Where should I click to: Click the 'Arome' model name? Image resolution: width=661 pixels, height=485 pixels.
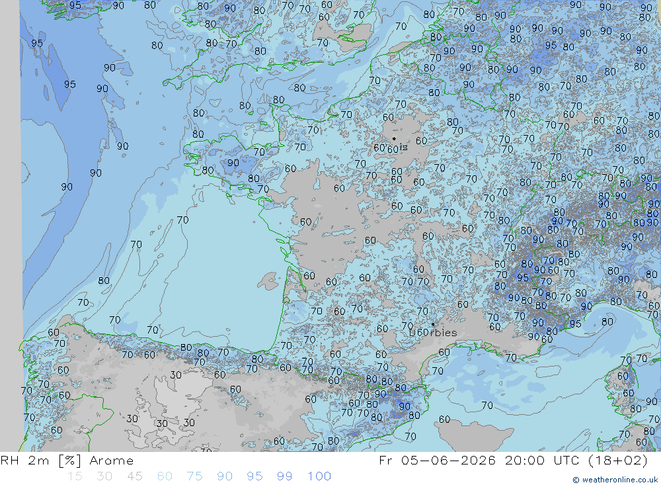pos(112,461)
